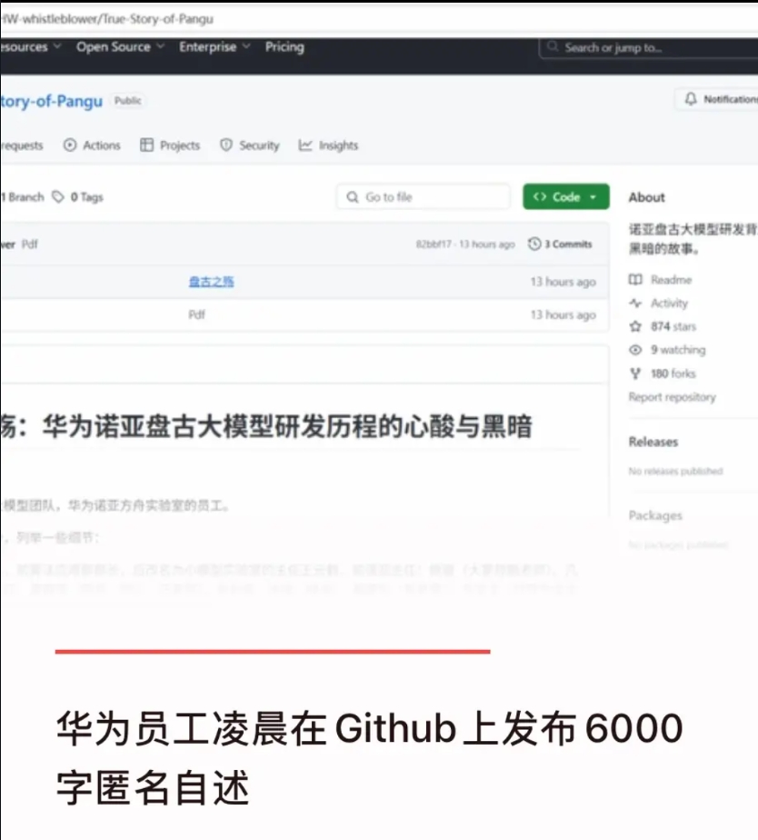Click the Search or jump to field

(648, 48)
